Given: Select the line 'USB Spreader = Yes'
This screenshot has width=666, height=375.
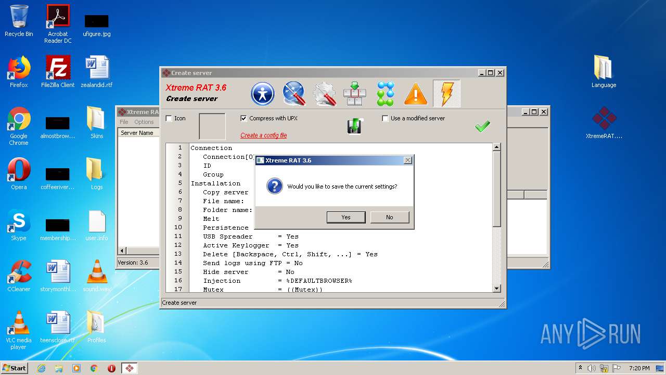Looking at the screenshot, I should [251, 236].
